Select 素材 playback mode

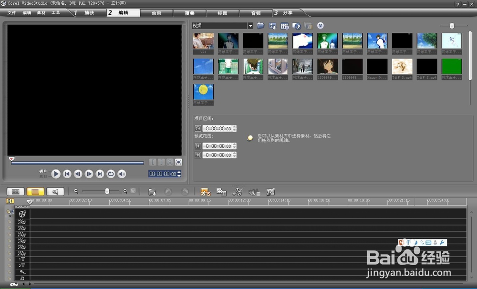(x=43, y=176)
